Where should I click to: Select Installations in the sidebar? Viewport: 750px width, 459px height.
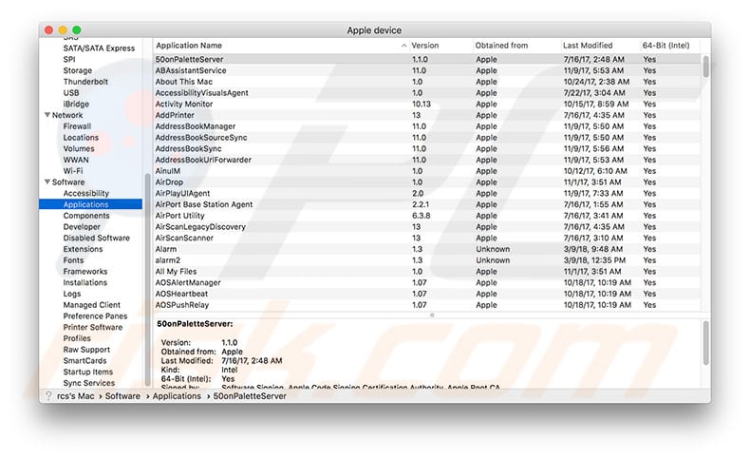coord(85,282)
